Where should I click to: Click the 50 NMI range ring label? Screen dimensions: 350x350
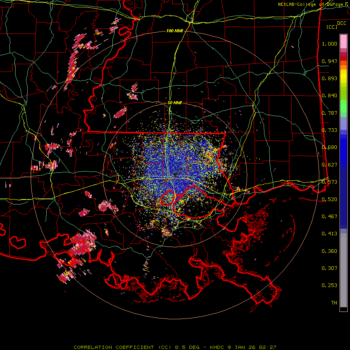click(x=175, y=103)
